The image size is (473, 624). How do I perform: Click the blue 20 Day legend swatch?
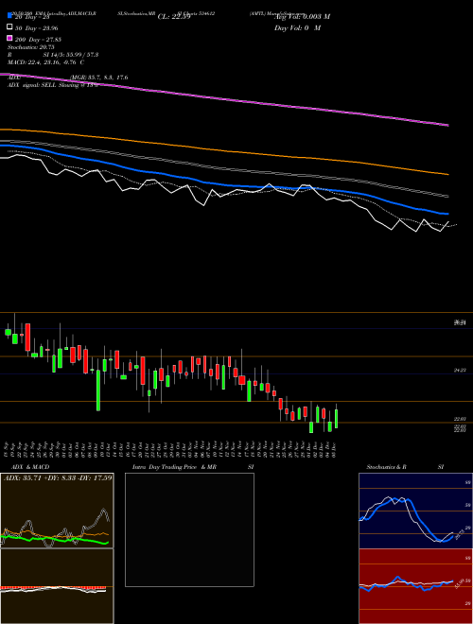pos(9,15)
